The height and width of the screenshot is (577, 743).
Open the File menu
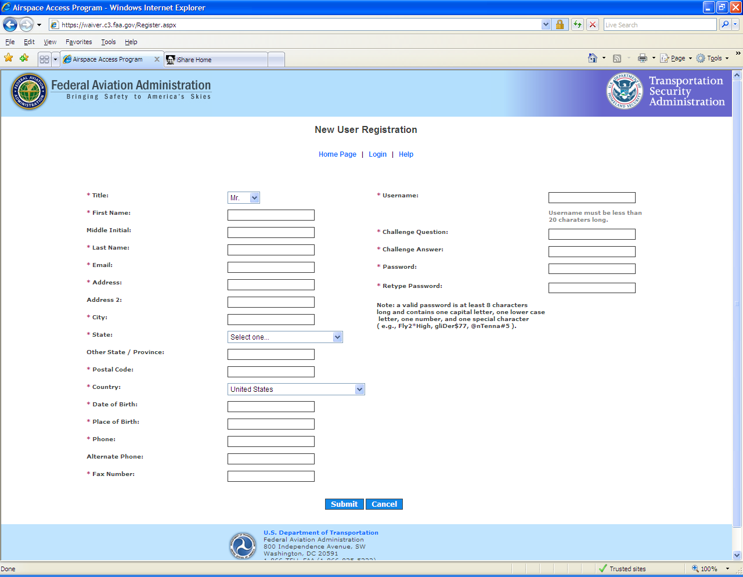tap(10, 42)
